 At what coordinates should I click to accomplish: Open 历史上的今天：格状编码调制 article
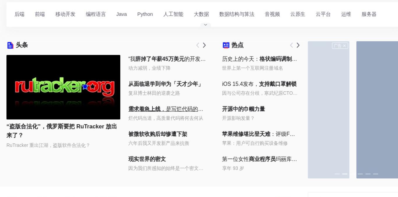point(260,59)
